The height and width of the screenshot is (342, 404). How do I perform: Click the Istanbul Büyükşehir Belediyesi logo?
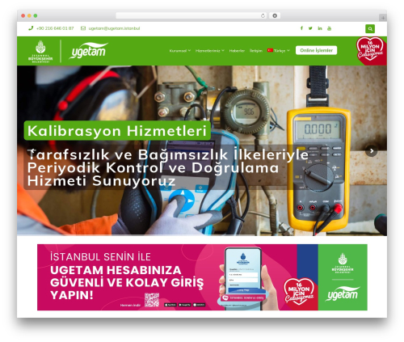click(x=40, y=52)
